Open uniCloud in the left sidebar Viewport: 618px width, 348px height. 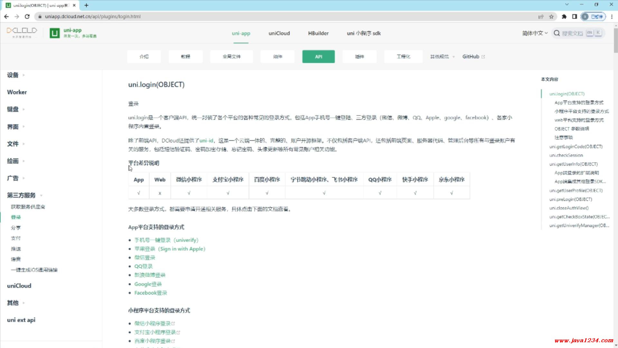coord(19,286)
